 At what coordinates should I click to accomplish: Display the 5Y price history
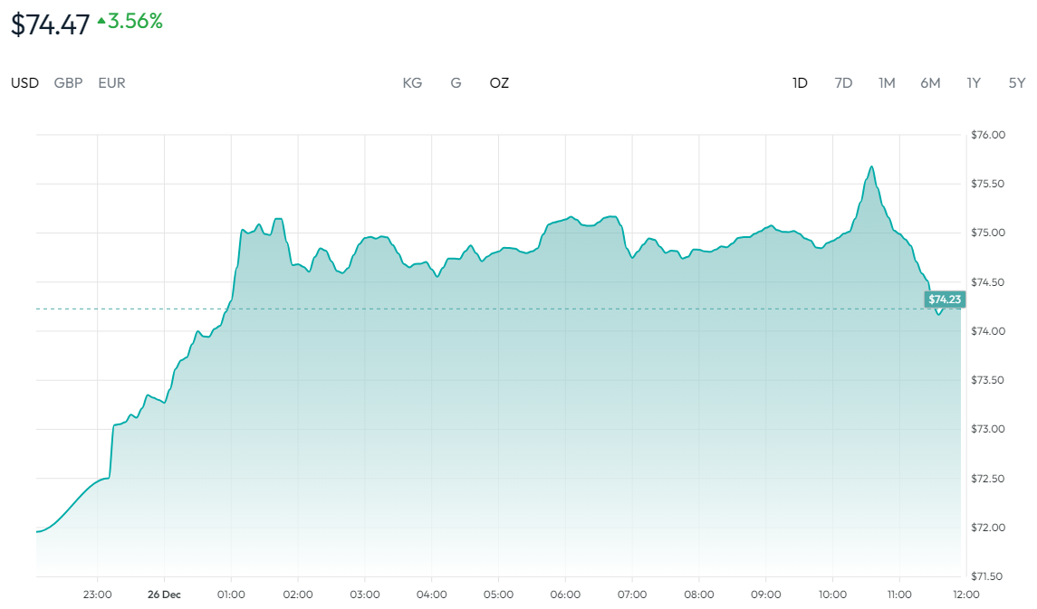click(1017, 83)
